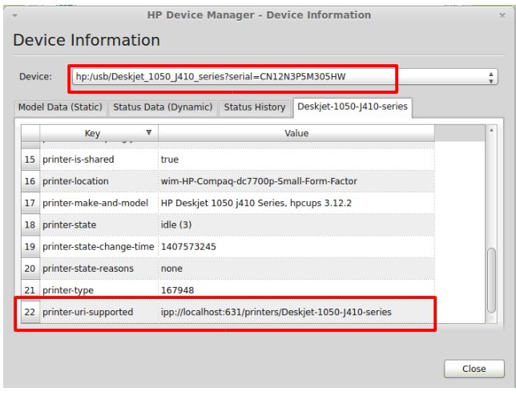Select row header 17
Viewport: 516px width, 396px height.
(x=30, y=203)
